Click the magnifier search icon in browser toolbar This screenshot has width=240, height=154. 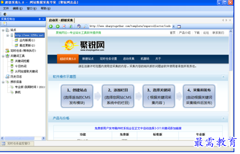click(x=85, y=26)
